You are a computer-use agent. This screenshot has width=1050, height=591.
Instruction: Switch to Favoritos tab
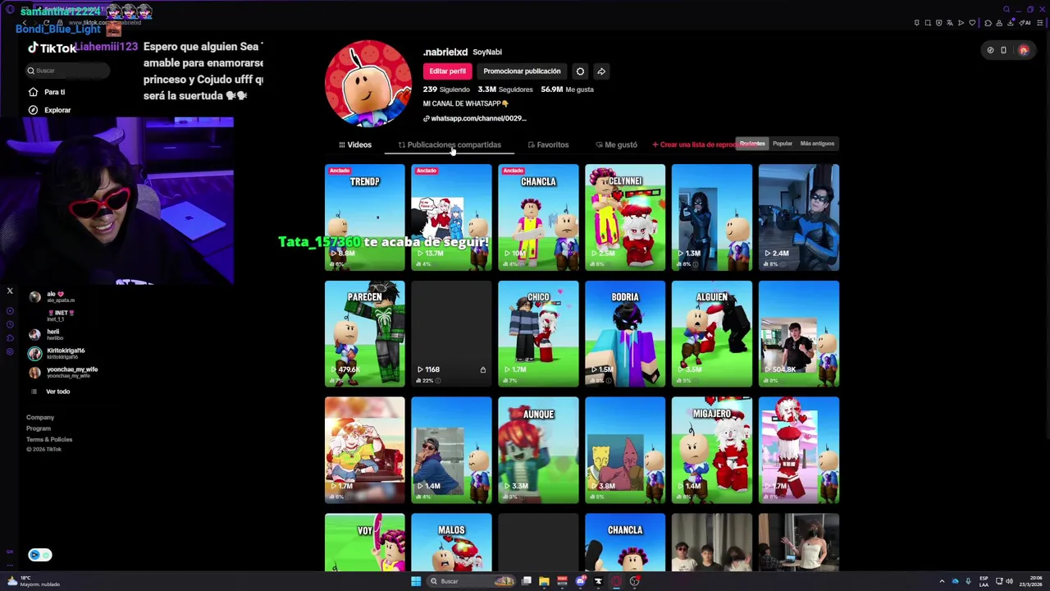point(548,144)
